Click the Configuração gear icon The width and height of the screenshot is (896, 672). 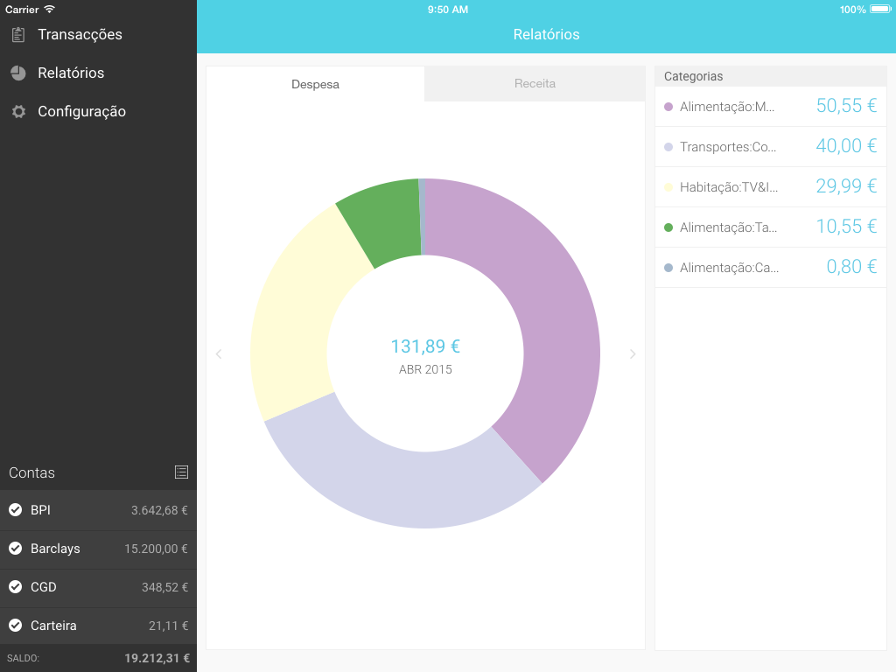[18, 112]
